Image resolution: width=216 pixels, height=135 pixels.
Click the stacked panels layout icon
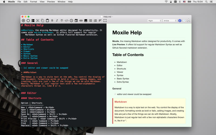(x=33, y=21)
